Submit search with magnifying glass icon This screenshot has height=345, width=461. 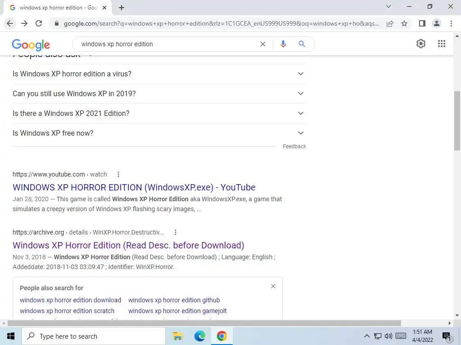302,44
